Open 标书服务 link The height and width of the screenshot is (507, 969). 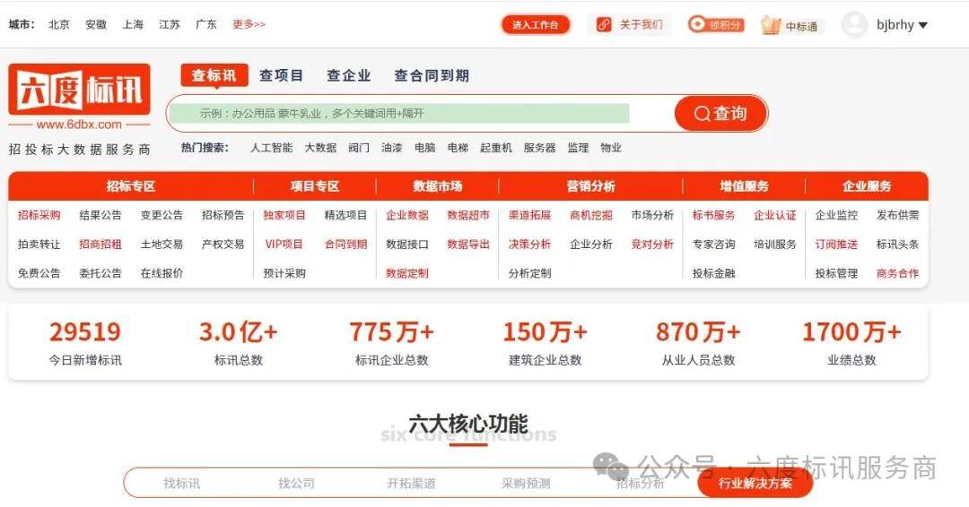pos(714,215)
